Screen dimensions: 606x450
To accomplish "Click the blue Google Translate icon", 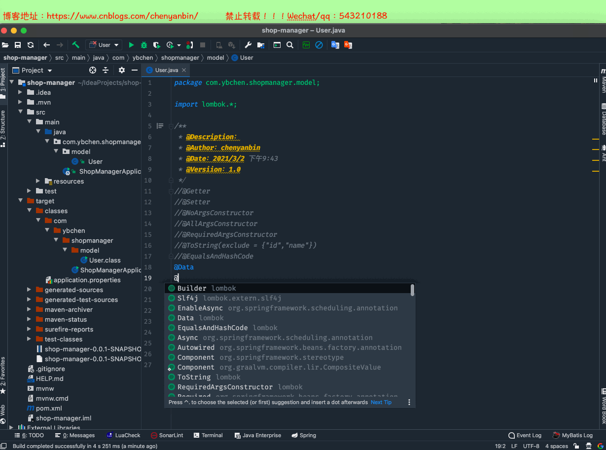I will (x=335, y=45).
